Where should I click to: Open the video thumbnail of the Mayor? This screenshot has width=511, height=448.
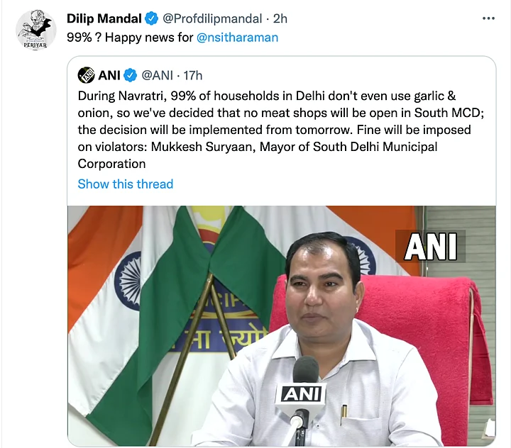pyautogui.click(x=282, y=326)
